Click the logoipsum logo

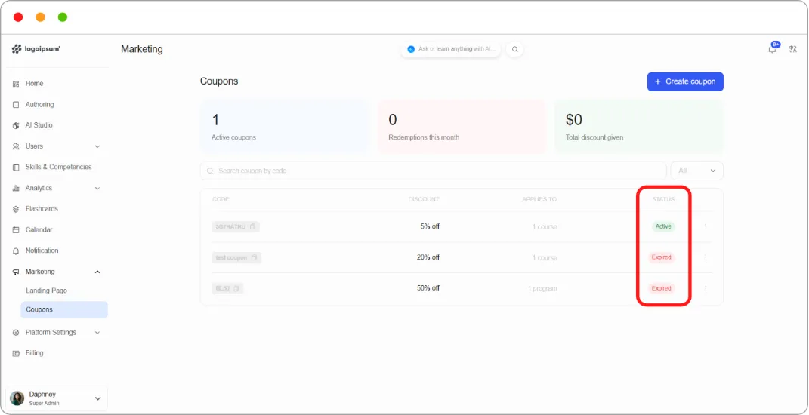pyautogui.click(x=36, y=49)
